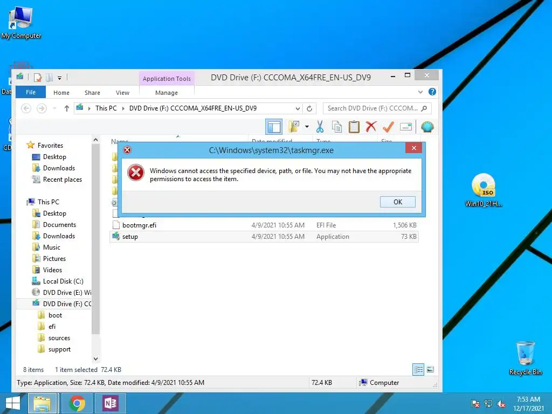This screenshot has width=552, height=414.
Task: Select Desktop under Favorites
Action: (x=54, y=157)
